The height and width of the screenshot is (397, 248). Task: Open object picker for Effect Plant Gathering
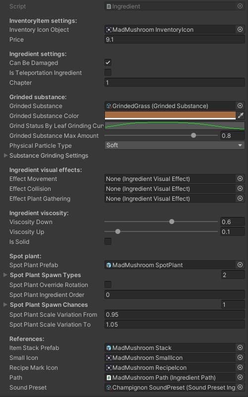click(x=240, y=198)
